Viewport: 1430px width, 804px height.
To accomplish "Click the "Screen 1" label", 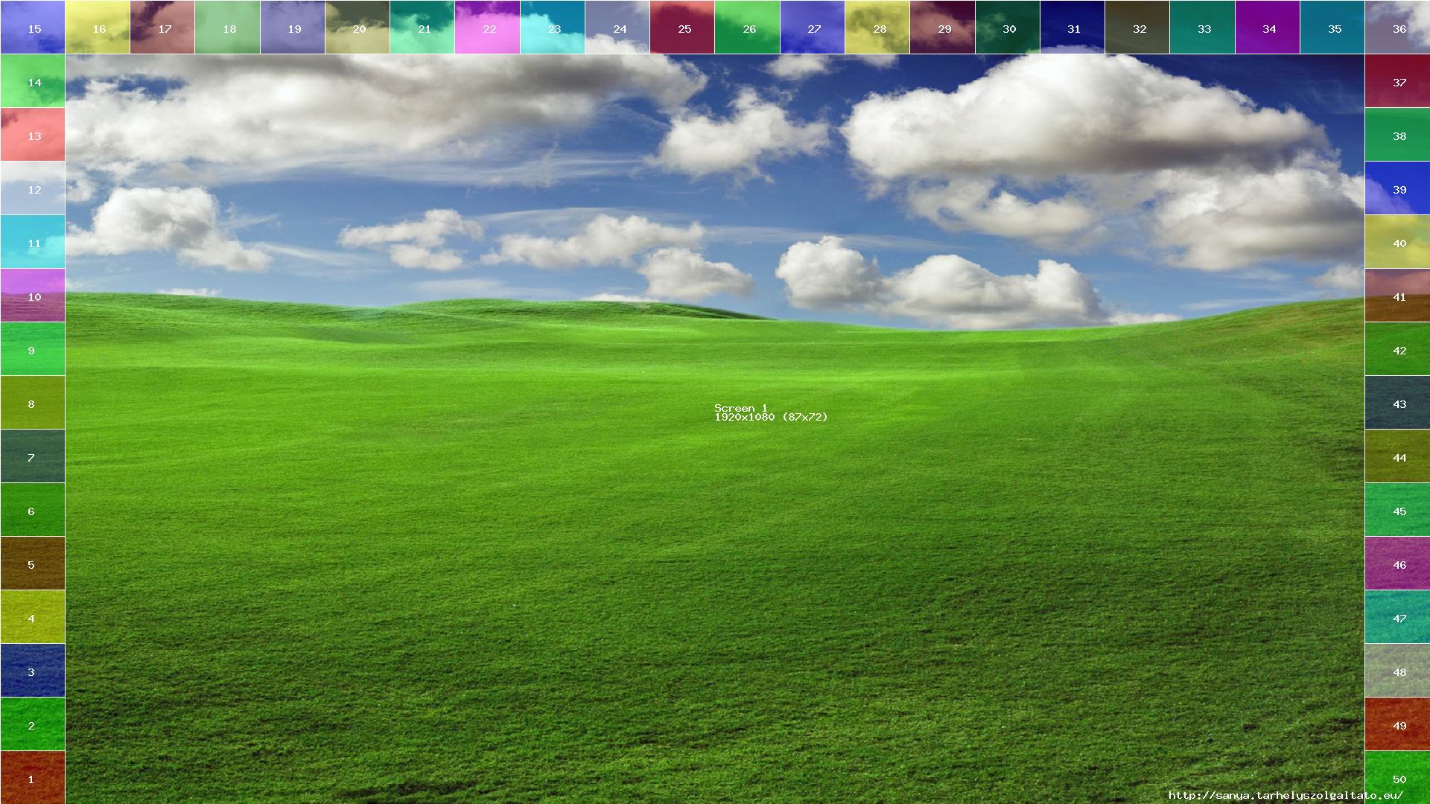I will [740, 408].
